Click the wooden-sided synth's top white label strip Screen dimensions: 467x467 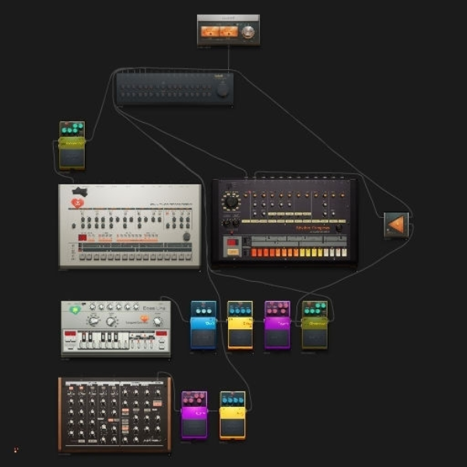pos(114,383)
